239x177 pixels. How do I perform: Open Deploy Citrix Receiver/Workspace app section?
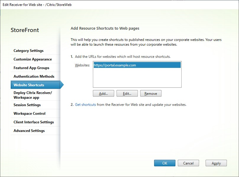[x=33, y=95]
